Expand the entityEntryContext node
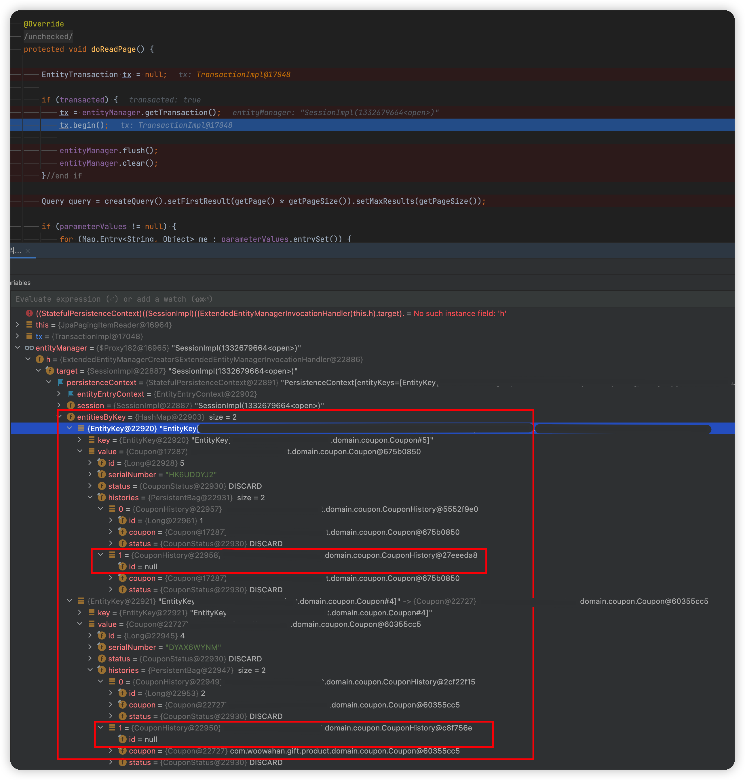Image resolution: width=745 pixels, height=780 pixels. tap(59, 394)
